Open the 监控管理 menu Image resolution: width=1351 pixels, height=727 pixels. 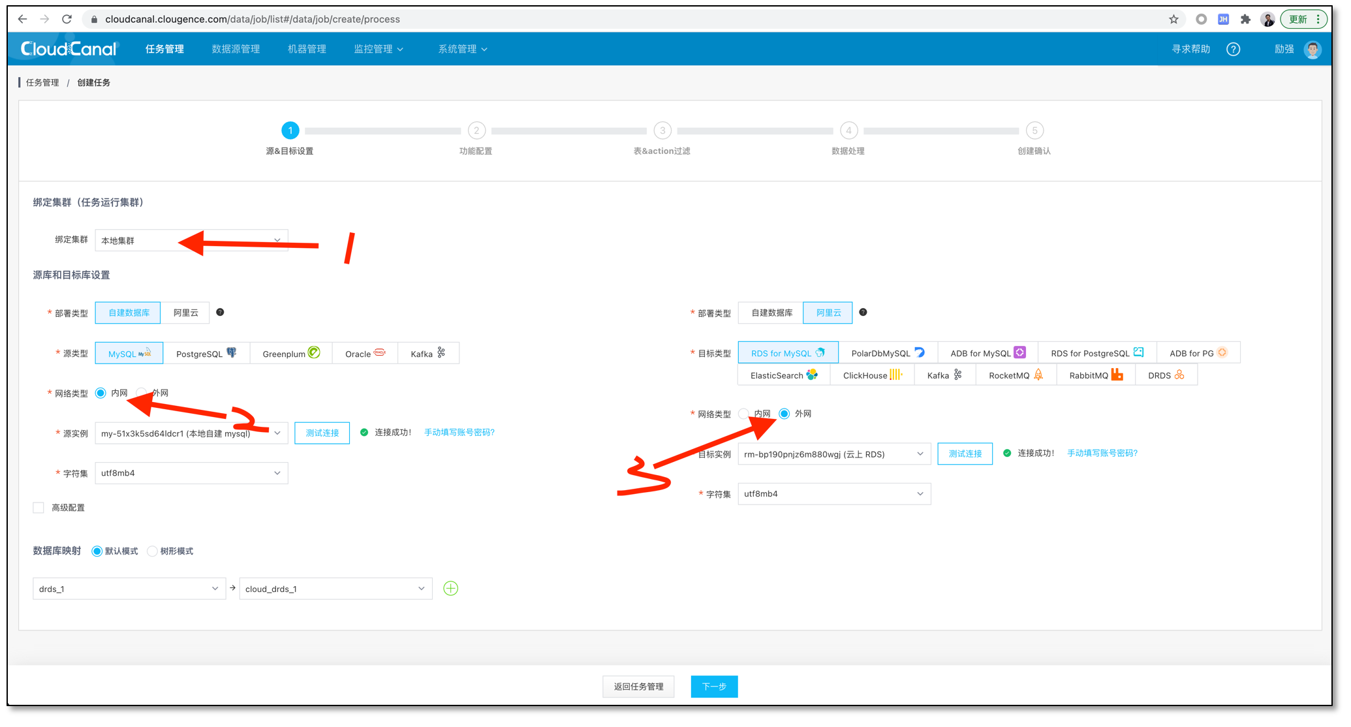(x=378, y=50)
